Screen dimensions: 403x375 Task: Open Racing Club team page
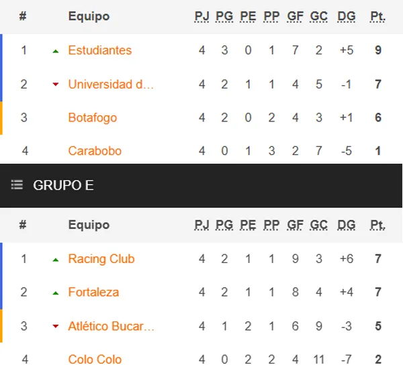(x=101, y=259)
